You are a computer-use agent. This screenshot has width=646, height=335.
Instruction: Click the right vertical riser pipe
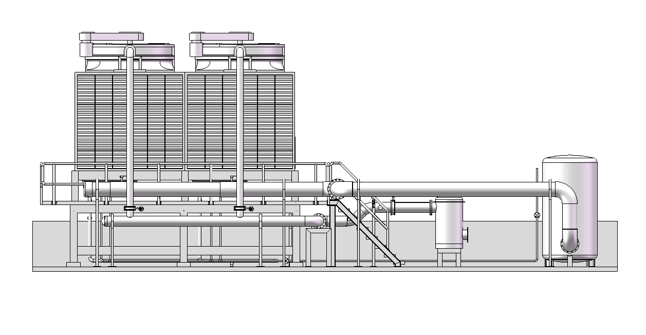[240, 128]
